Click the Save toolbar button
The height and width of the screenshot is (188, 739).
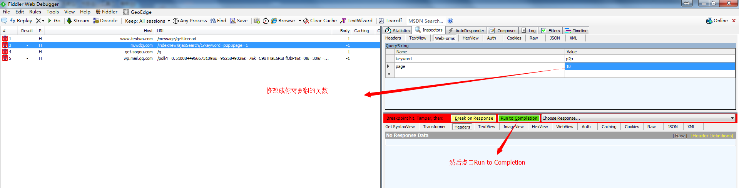(x=239, y=21)
